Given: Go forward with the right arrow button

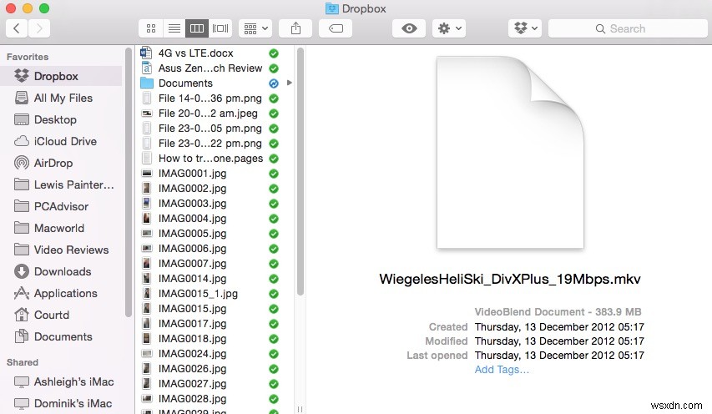Looking at the screenshot, I should click(39, 28).
